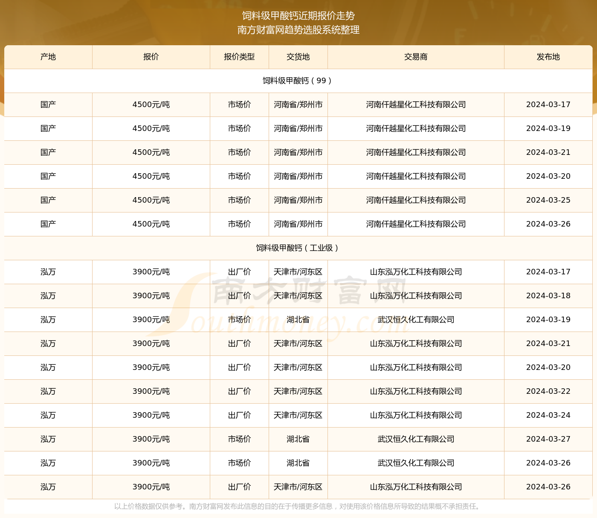This screenshot has height=518, width=597.
Task: Select date 2024-03-26 in the 国产 row
Action: [548, 224]
